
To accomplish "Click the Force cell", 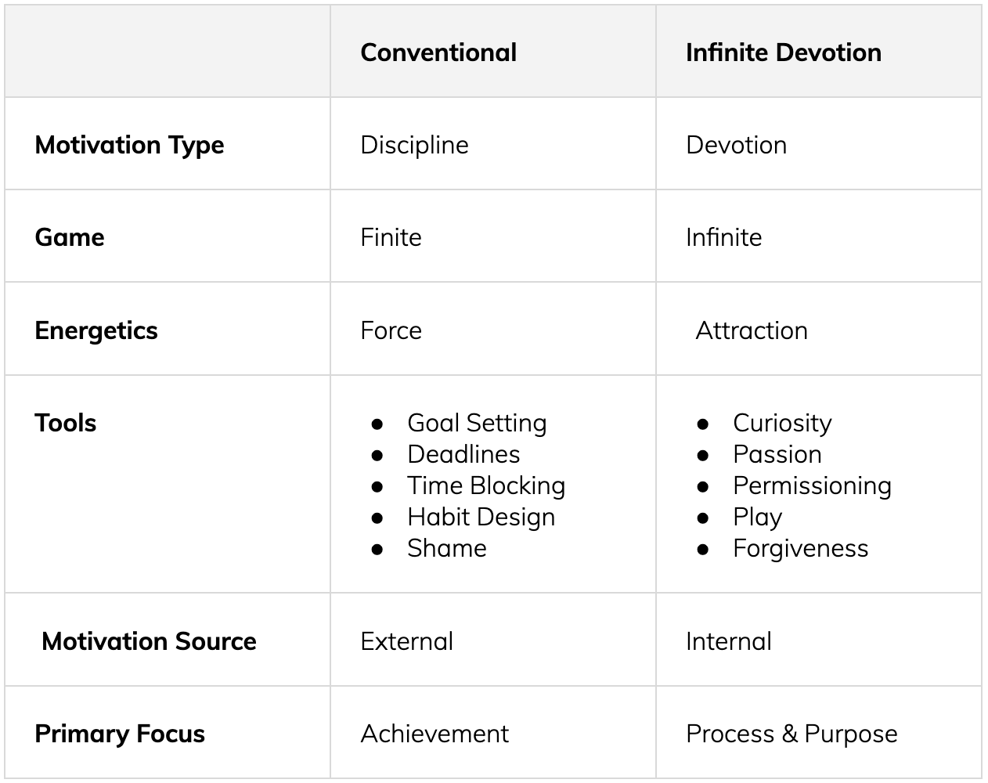I will pyautogui.click(x=391, y=330).
